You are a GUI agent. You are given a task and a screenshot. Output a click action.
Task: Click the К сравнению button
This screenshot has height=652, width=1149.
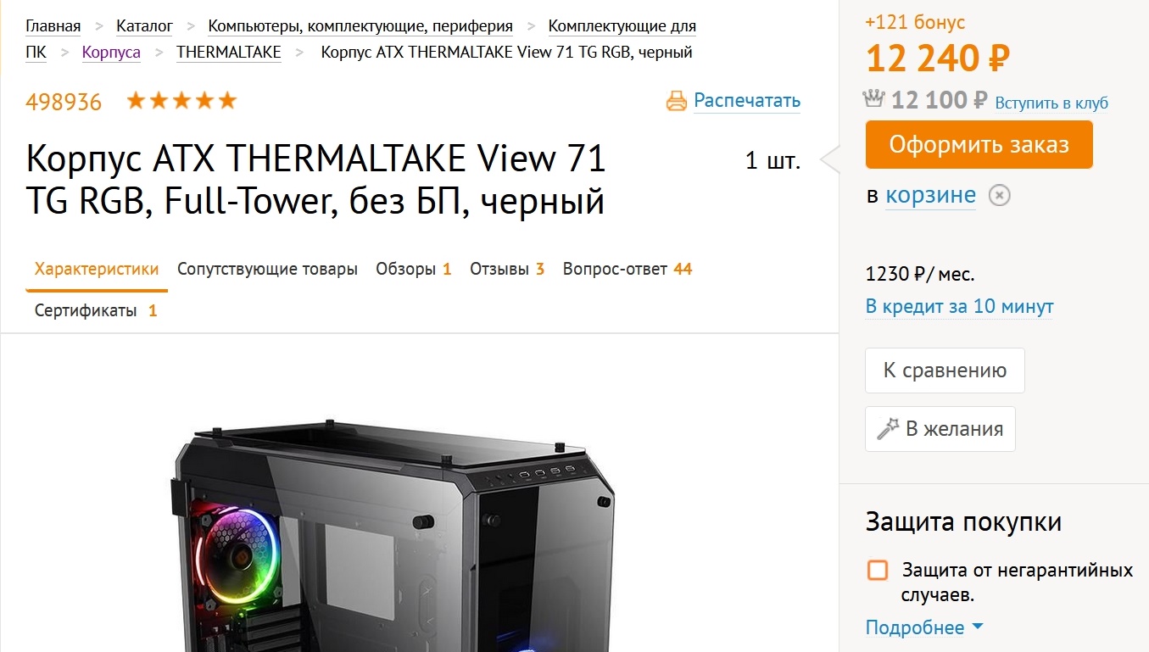click(945, 371)
